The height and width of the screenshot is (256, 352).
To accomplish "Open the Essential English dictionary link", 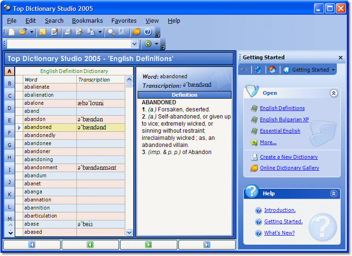I will point(280,131).
